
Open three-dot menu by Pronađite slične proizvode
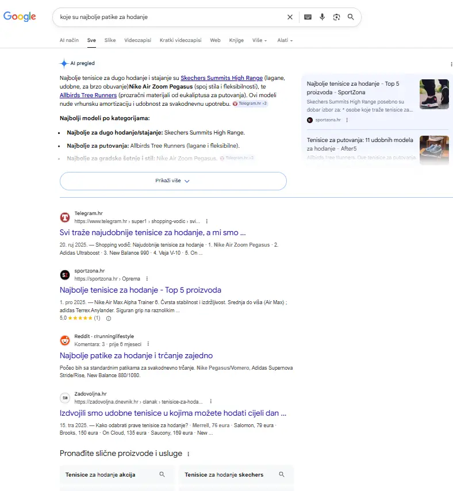tap(188, 454)
